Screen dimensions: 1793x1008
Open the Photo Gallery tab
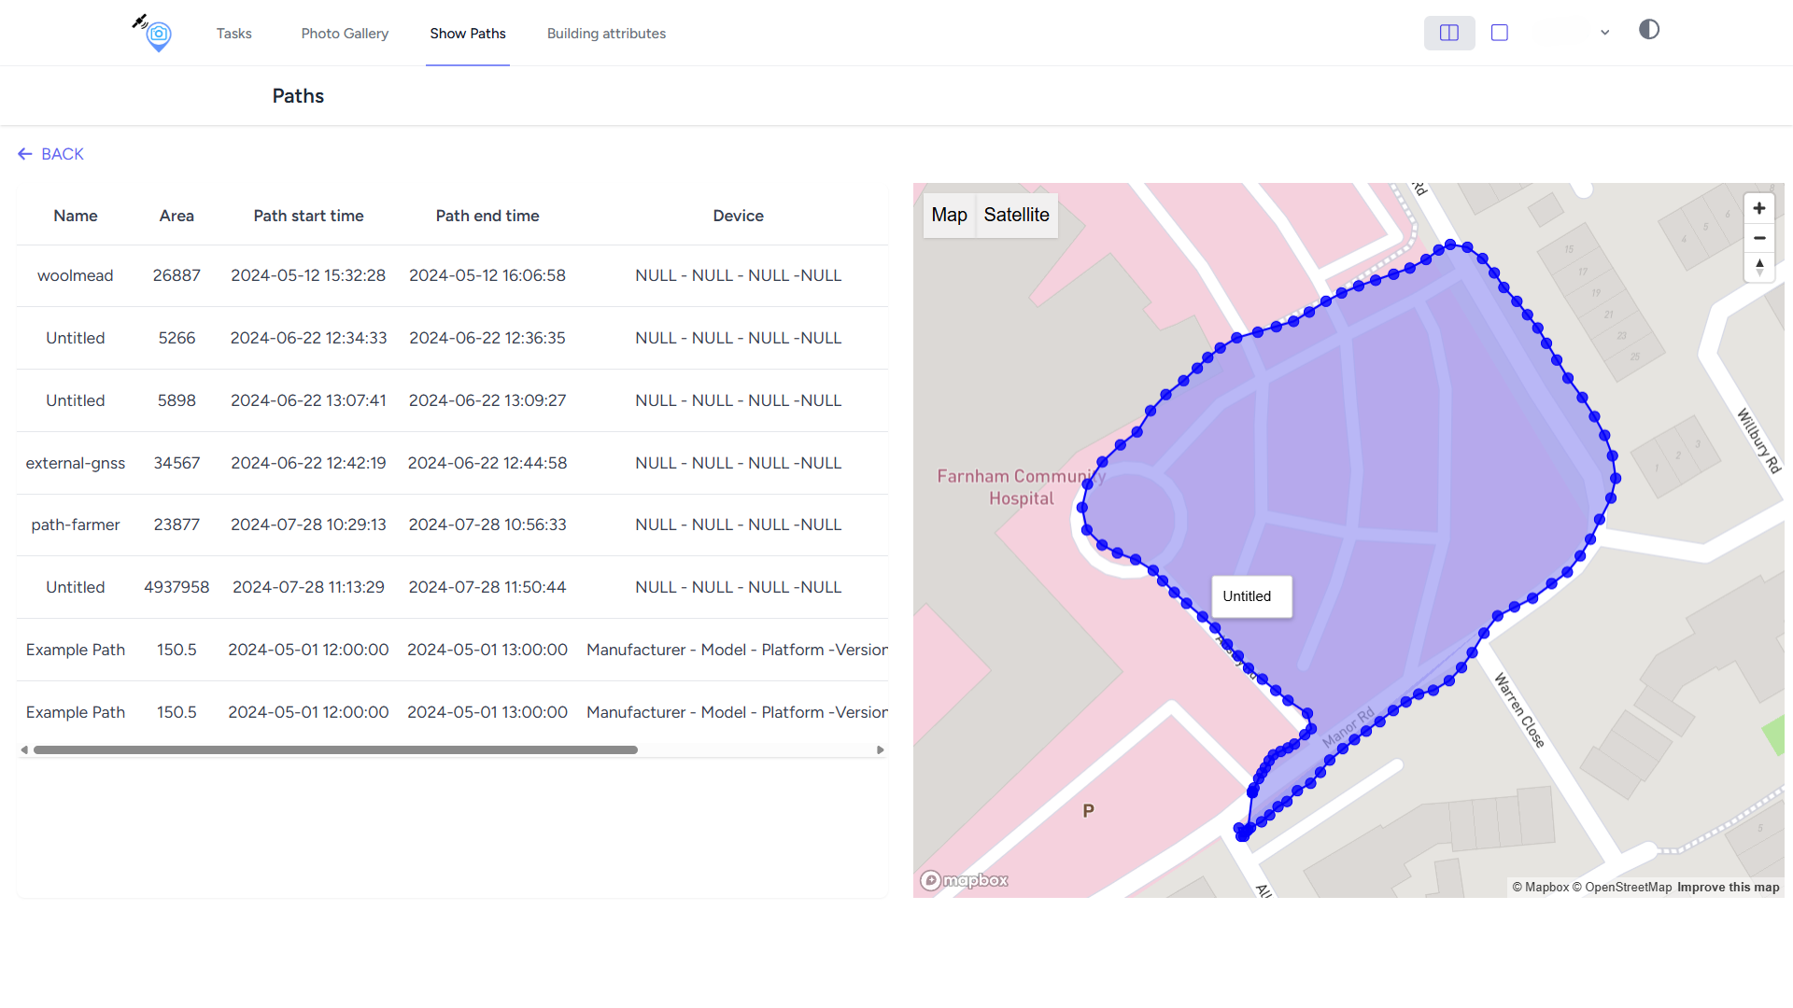[x=345, y=34]
